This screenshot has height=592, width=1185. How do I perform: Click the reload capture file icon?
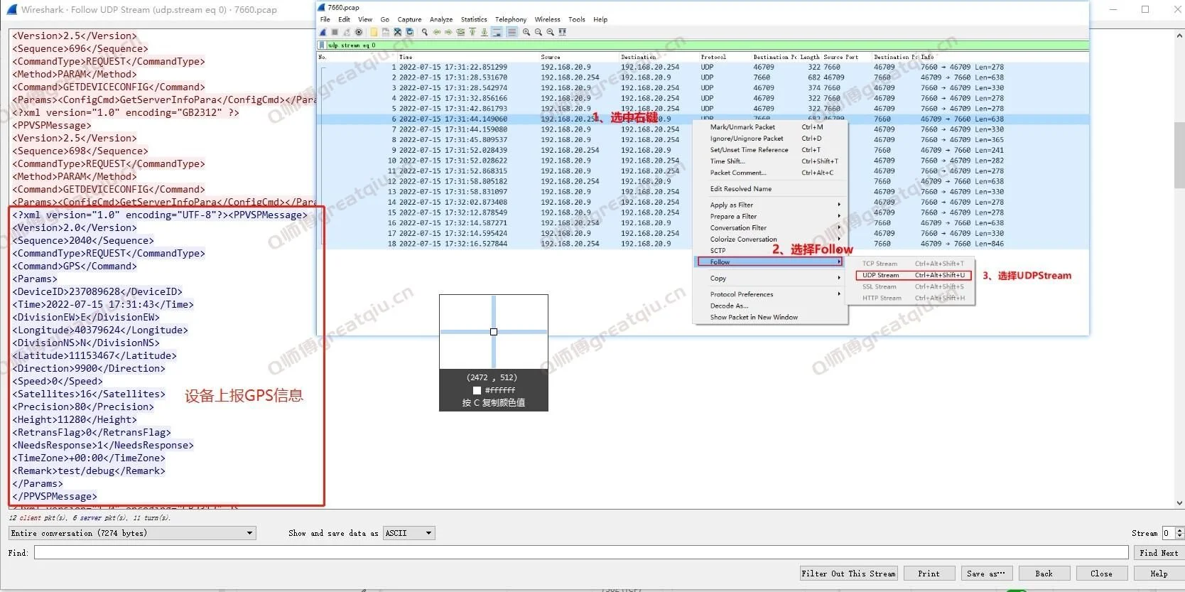coord(409,32)
